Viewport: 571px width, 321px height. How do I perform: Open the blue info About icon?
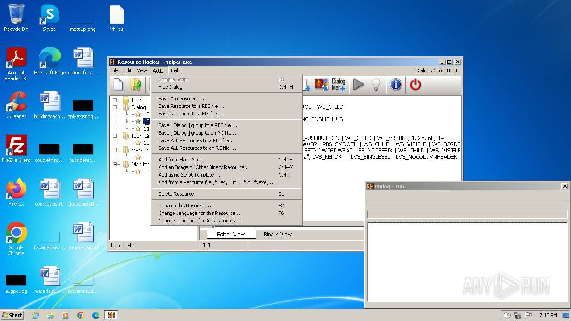(x=396, y=84)
